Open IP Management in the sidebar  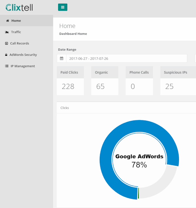click(x=26, y=66)
